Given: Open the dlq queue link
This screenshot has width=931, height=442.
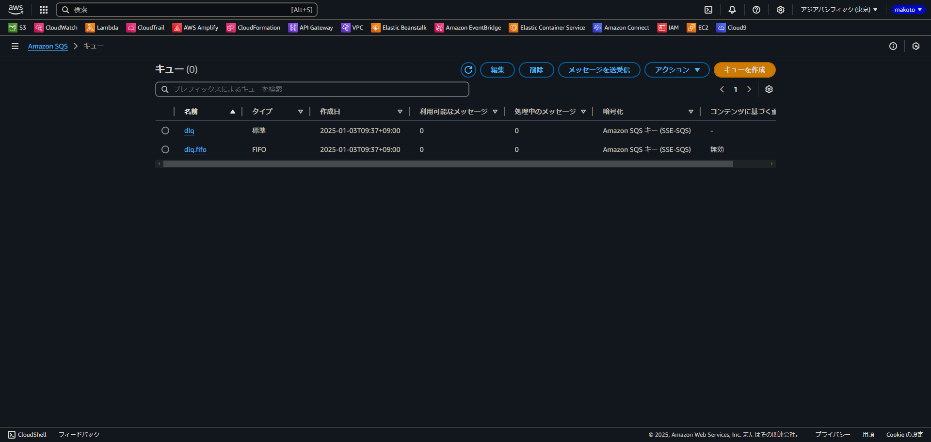Looking at the screenshot, I should click(189, 131).
